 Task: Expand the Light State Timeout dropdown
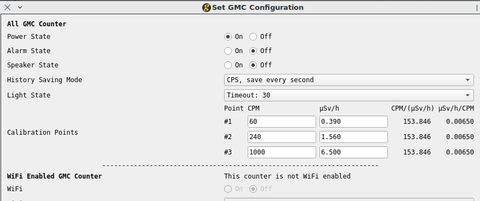pos(348,95)
